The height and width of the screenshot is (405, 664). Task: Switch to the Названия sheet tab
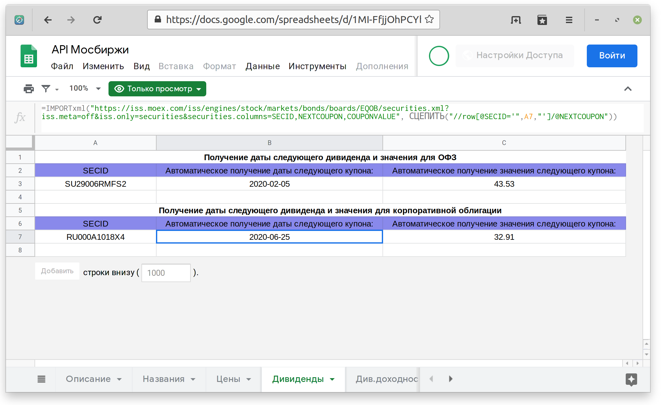164,379
